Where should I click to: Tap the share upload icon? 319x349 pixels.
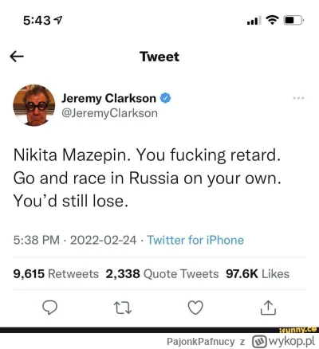coord(268,308)
